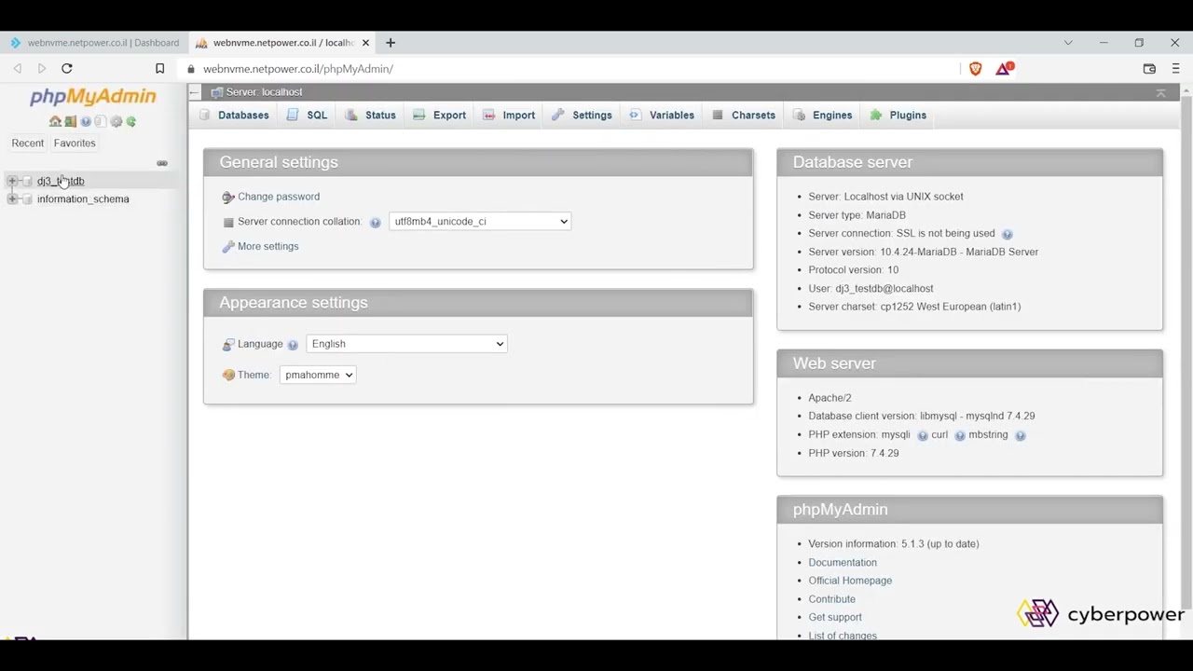The image size is (1193, 671).
Task: Click the phpMyAdmin logo
Action: pos(93,97)
